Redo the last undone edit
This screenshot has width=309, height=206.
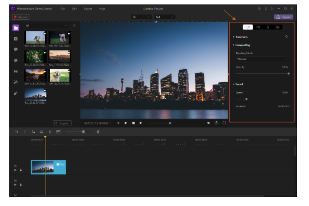[x=25, y=132]
